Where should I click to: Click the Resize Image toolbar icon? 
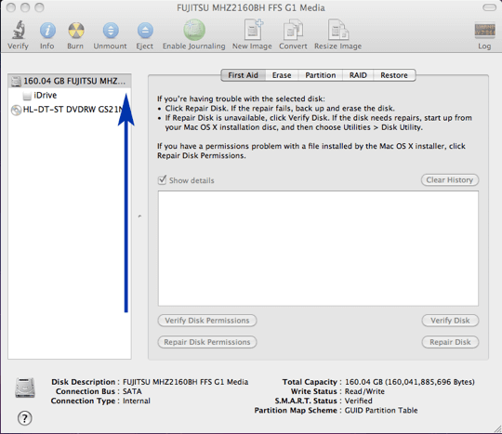338,30
